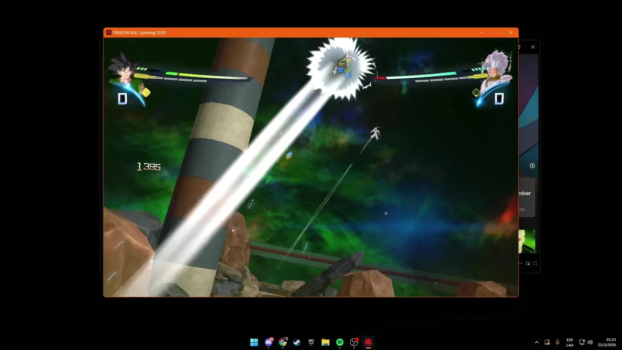622x350 pixels.
Task: Open Spotify from the taskbar
Action: pyautogui.click(x=340, y=342)
